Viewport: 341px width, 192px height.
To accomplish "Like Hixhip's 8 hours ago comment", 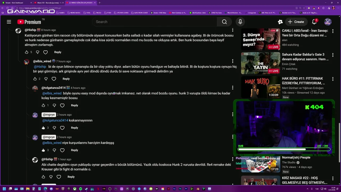I will click(27, 52).
